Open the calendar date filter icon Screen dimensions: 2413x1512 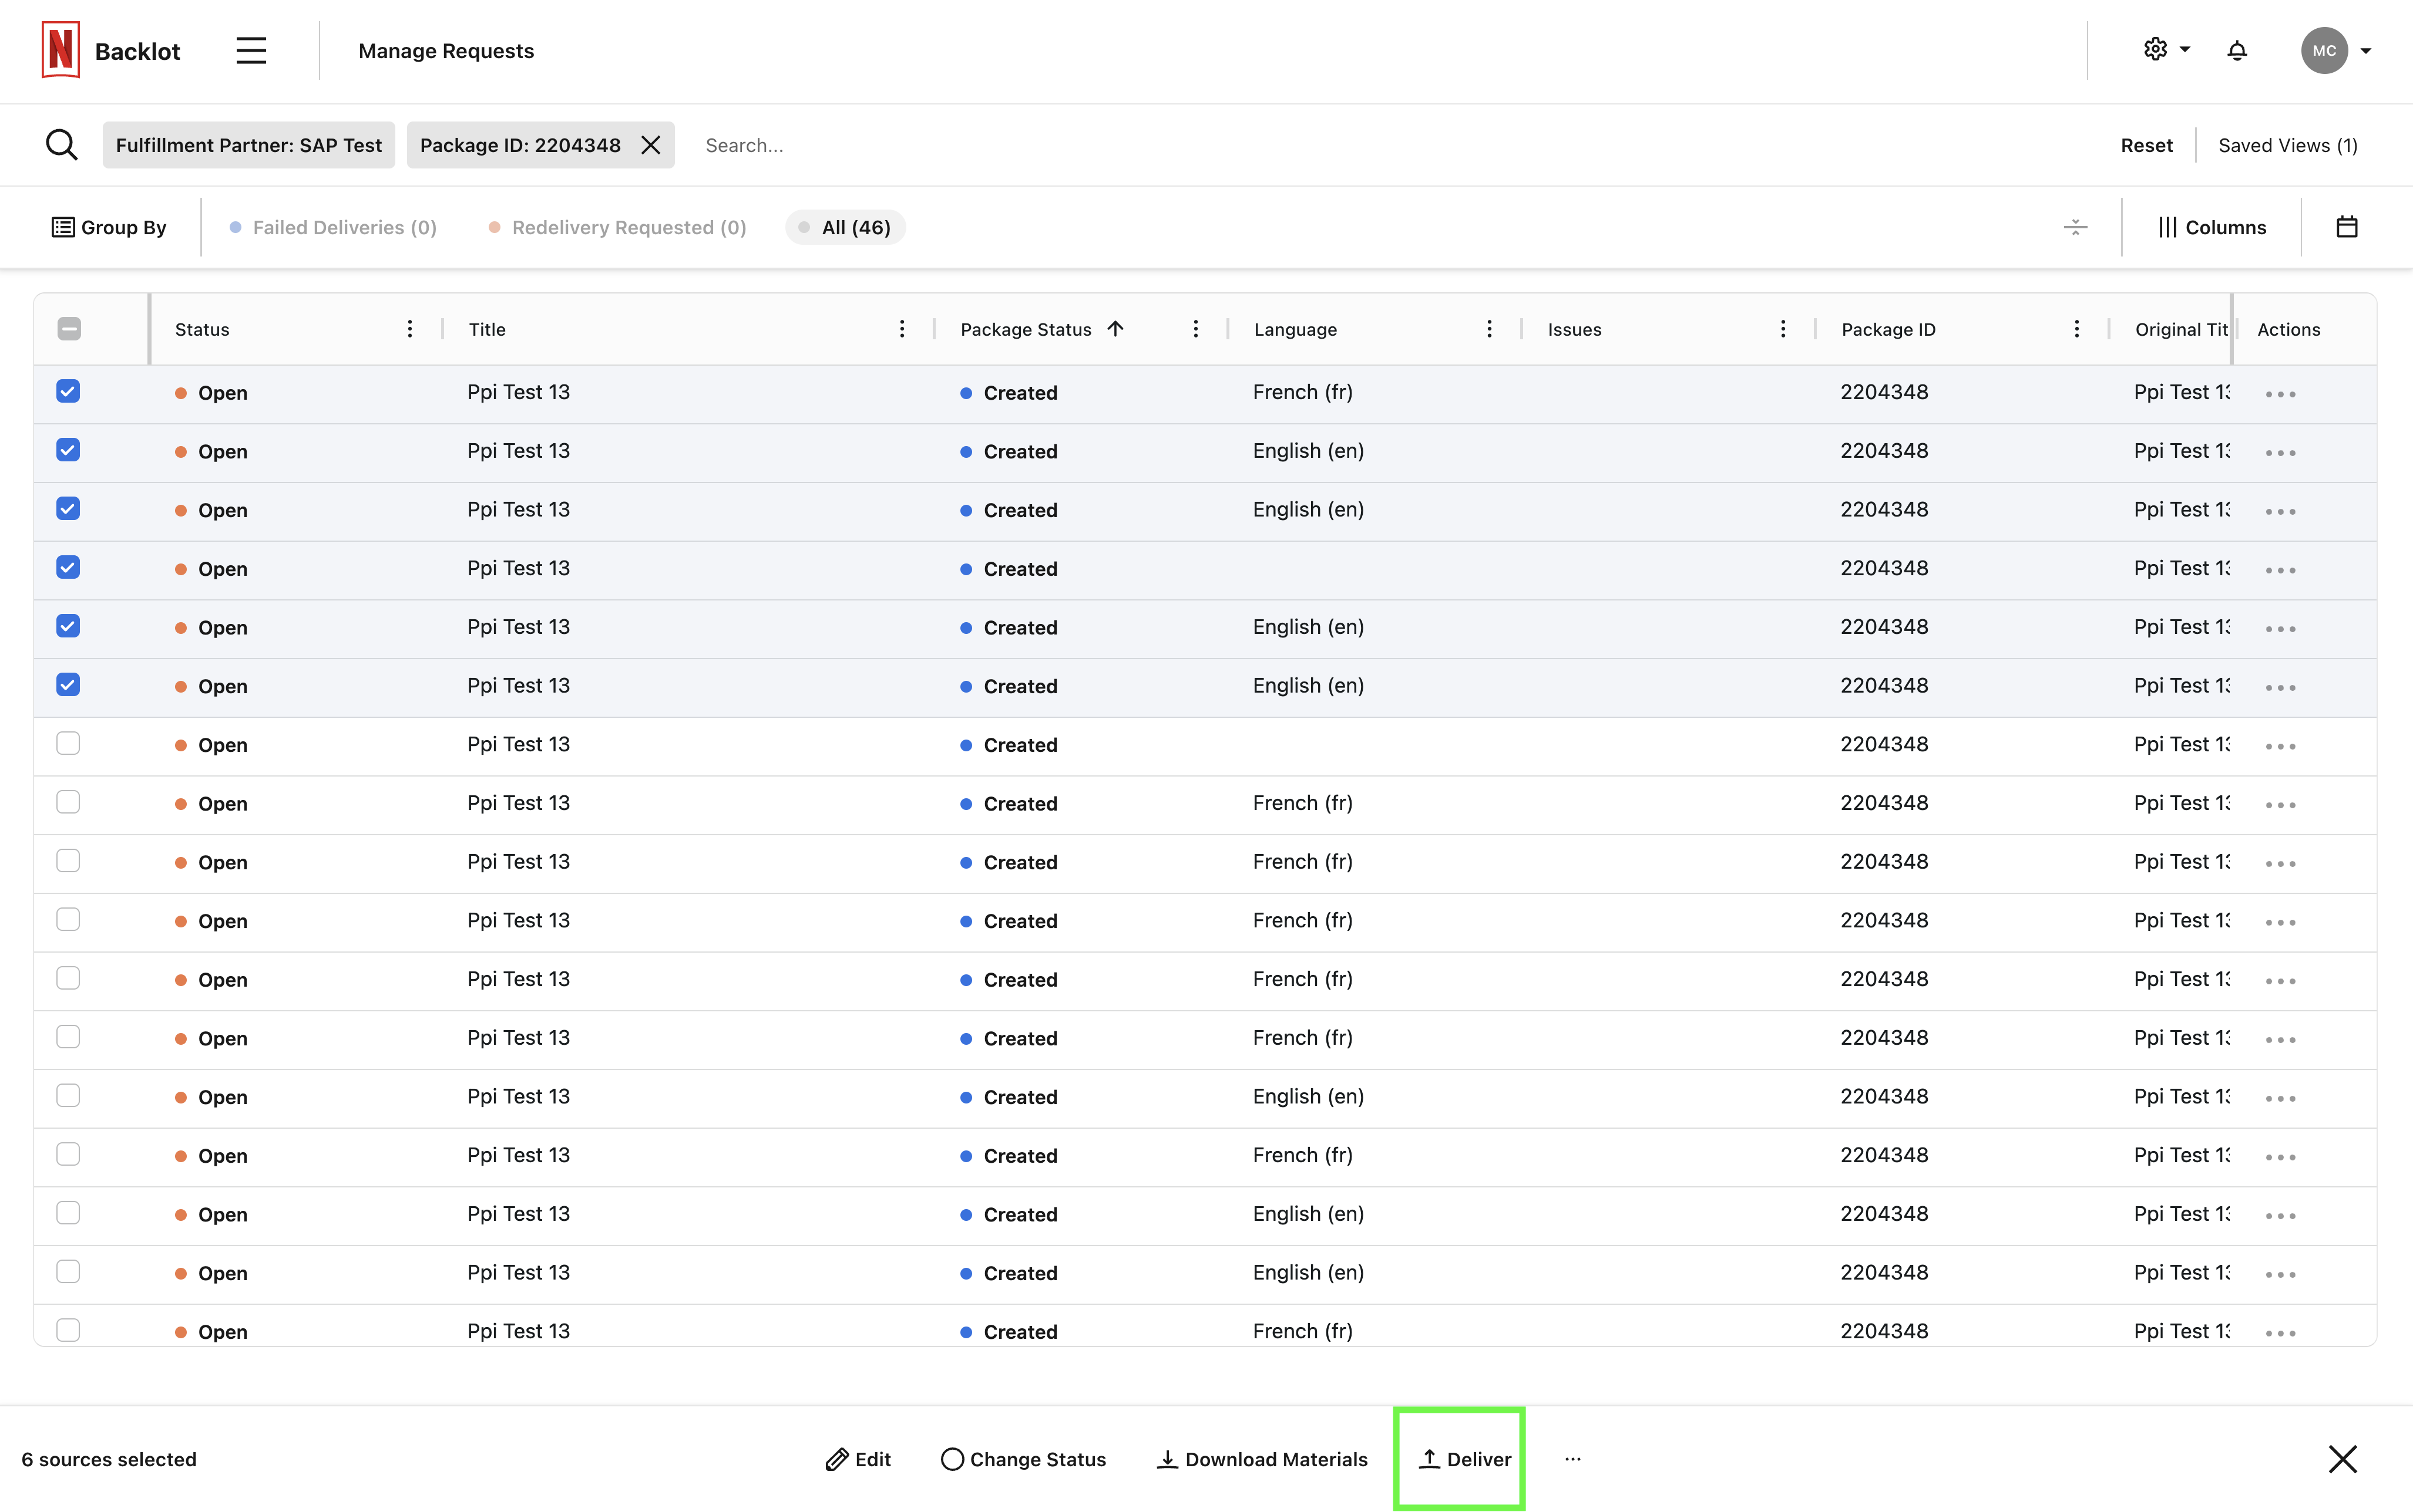tap(2346, 227)
